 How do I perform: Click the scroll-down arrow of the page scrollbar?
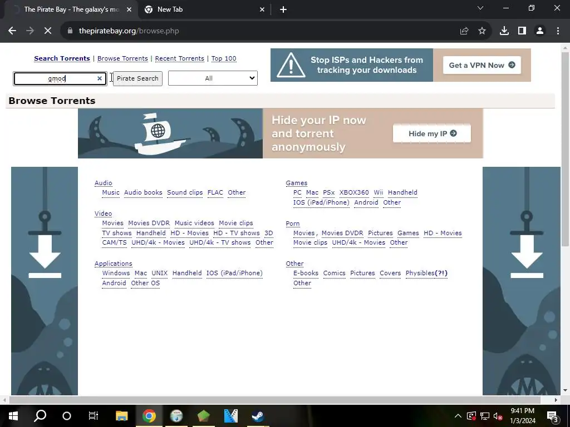pyautogui.click(x=565, y=391)
